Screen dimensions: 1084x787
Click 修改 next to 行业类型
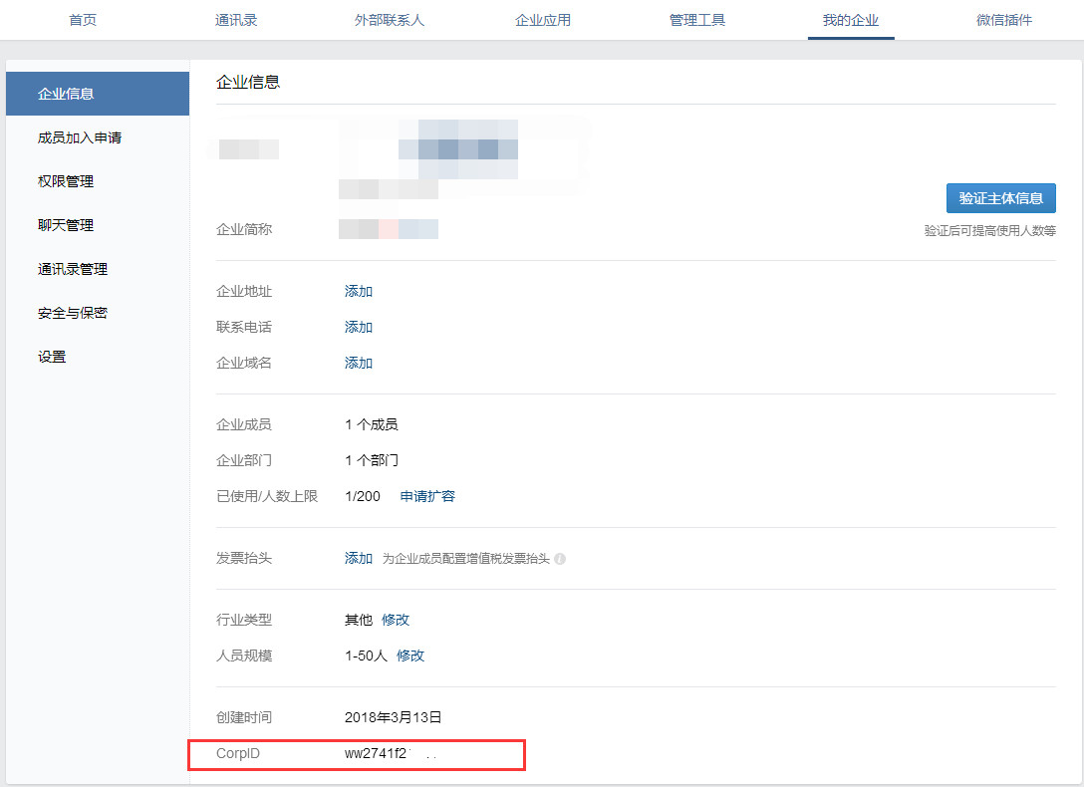pyautogui.click(x=396, y=620)
